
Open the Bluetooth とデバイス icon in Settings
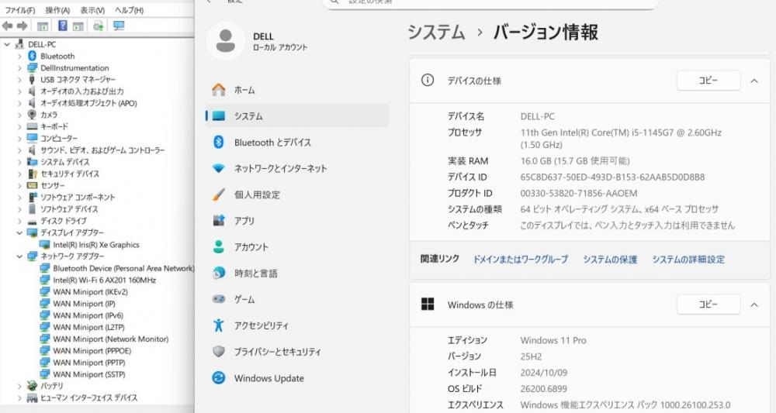219,143
